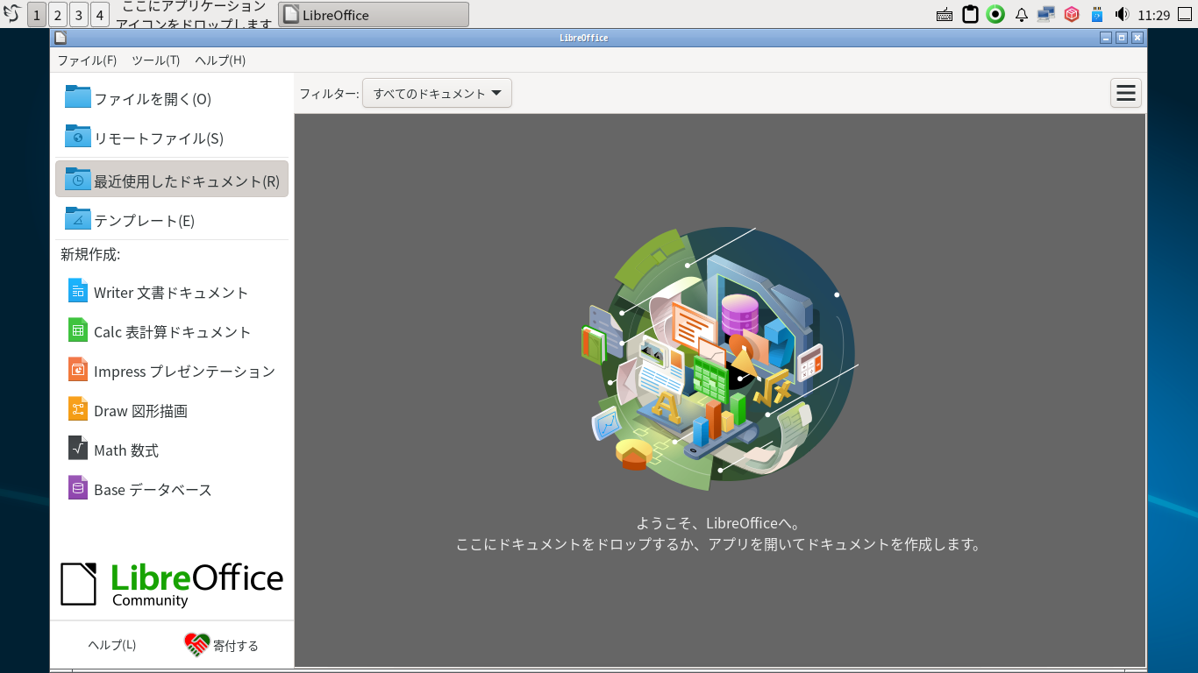Switch to workspace 1
The width and height of the screenshot is (1198, 673).
pos(37,15)
